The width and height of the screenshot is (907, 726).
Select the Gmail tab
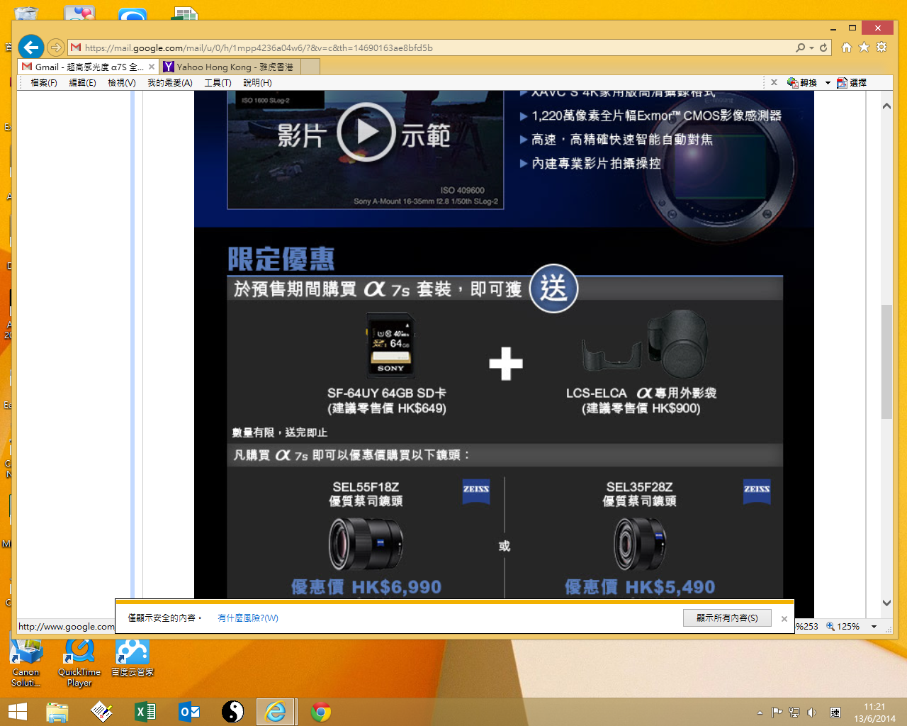click(x=89, y=67)
